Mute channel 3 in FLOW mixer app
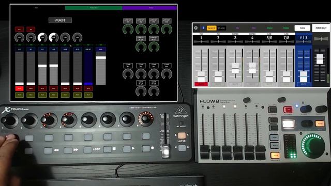The width and height of the screenshot is (331, 186). pos(235,84)
